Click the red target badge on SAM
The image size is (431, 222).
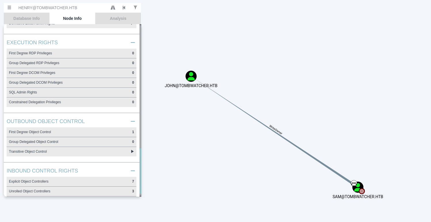coord(362,191)
